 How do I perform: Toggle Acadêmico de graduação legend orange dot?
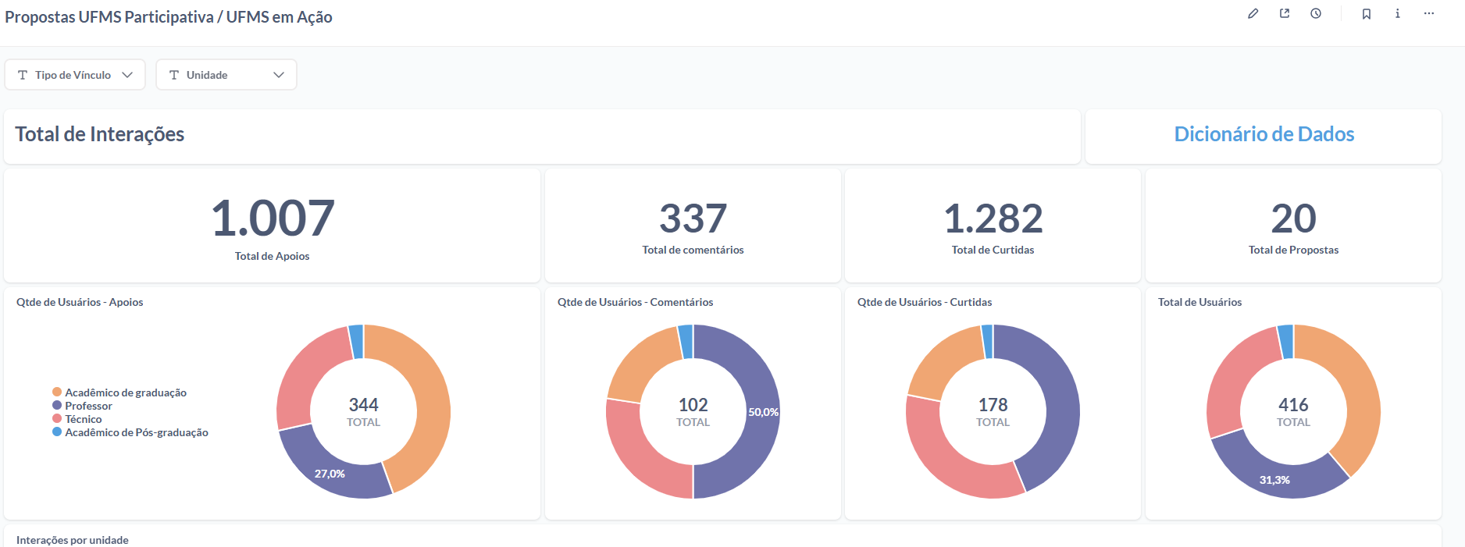pyautogui.click(x=57, y=392)
